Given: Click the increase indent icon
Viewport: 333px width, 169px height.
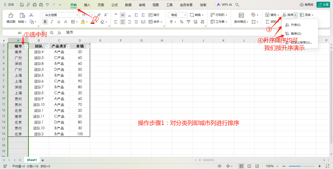Looking at the screenshot, I should (x=143, y=15).
